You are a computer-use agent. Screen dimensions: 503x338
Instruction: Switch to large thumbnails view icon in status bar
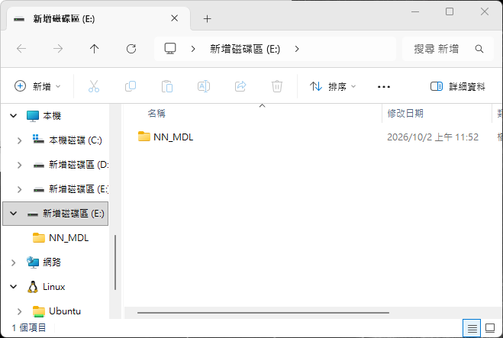click(x=490, y=328)
